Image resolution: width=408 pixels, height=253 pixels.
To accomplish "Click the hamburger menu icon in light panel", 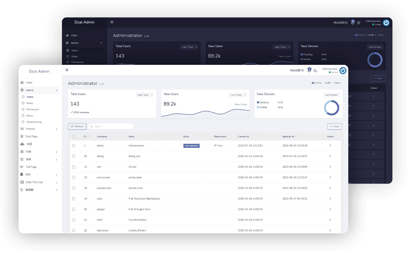I will pos(67,70).
